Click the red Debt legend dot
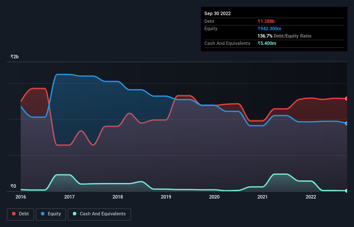354x227 pixels. pyautogui.click(x=14, y=214)
